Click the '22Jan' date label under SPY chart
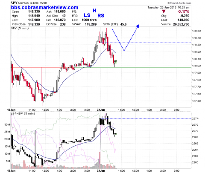The image size is (205, 173). coord(101,110)
